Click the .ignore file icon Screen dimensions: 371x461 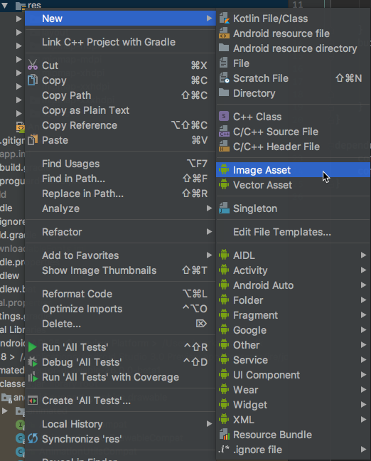(224, 450)
